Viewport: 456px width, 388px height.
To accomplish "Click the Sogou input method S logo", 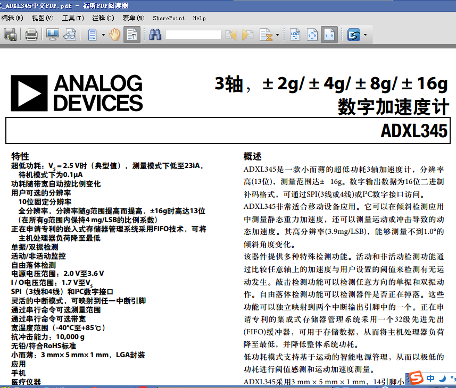I will (x=417, y=378).
